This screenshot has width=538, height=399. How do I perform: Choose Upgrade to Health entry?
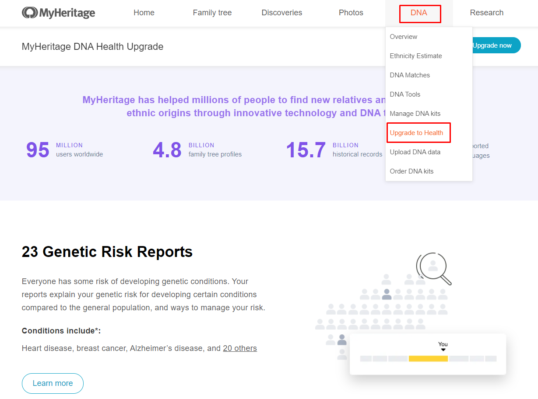click(416, 133)
